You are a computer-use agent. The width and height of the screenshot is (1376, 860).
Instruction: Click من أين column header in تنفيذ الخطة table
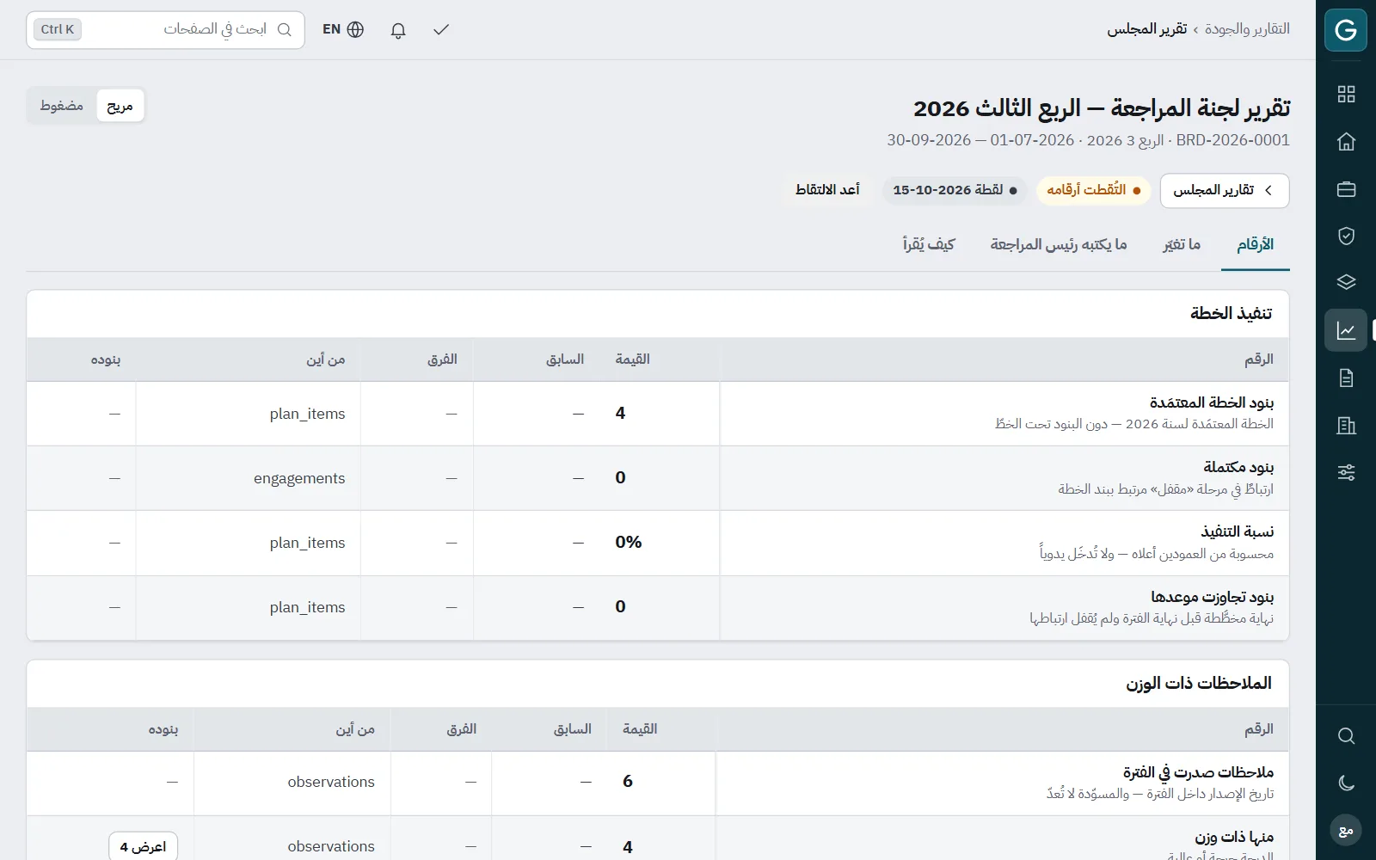326,359
